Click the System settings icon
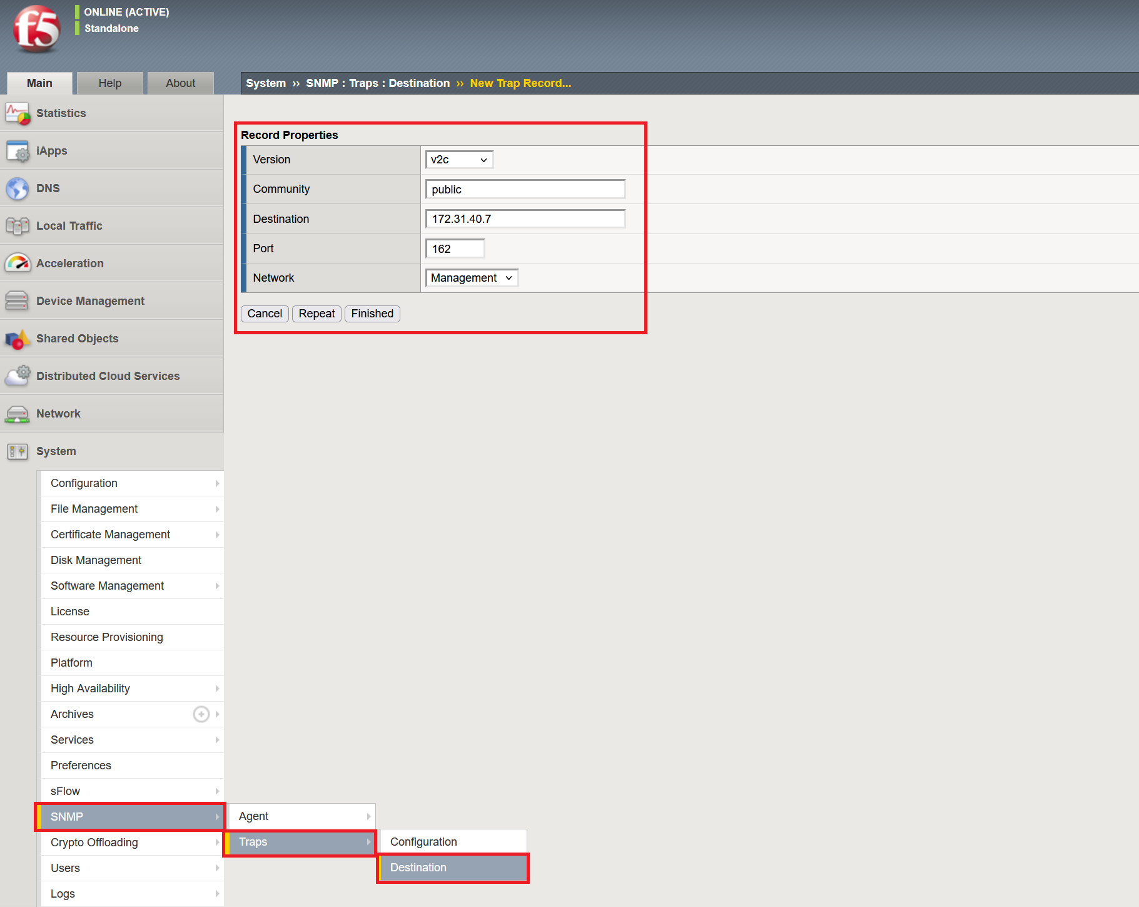The image size is (1139, 907). pyautogui.click(x=17, y=451)
